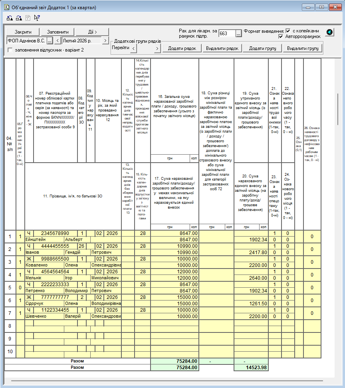Check 'заповнення відпускних - варіант 2'
The width and height of the screenshot is (345, 388).
(10, 50)
